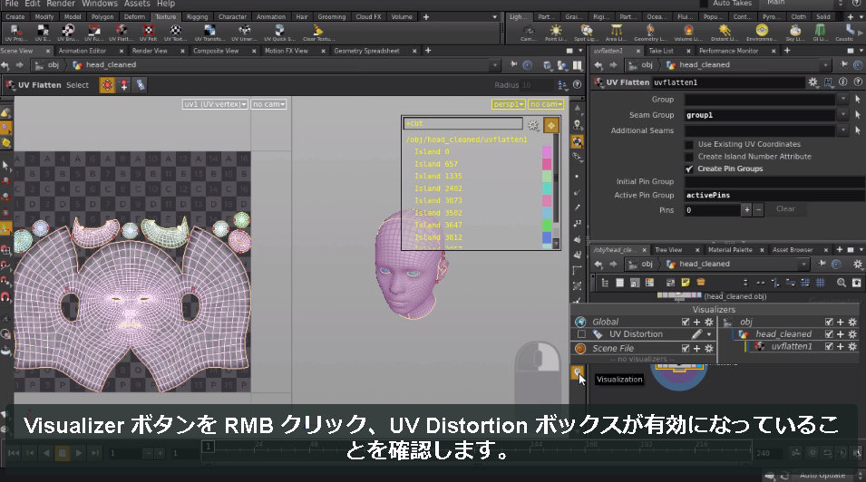Click the plus button next to Pins
Viewport: 866px width, 482px height.
tap(746, 210)
